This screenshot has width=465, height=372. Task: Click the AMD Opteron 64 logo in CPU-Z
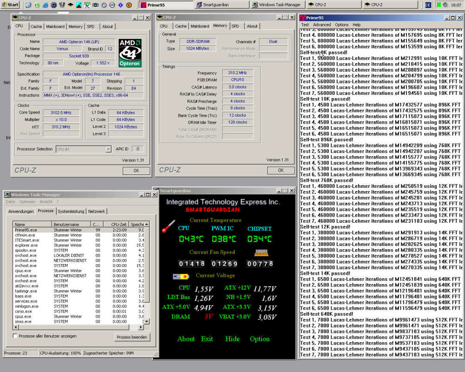click(x=130, y=53)
